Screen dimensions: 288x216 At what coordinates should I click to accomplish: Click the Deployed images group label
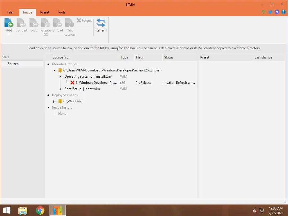point(65,95)
